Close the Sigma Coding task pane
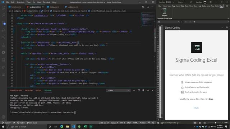Viewport: 230px width, 129px height. coord(227,27)
